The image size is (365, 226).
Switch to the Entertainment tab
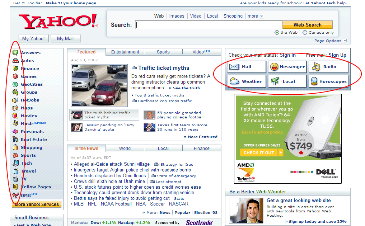coord(125,52)
